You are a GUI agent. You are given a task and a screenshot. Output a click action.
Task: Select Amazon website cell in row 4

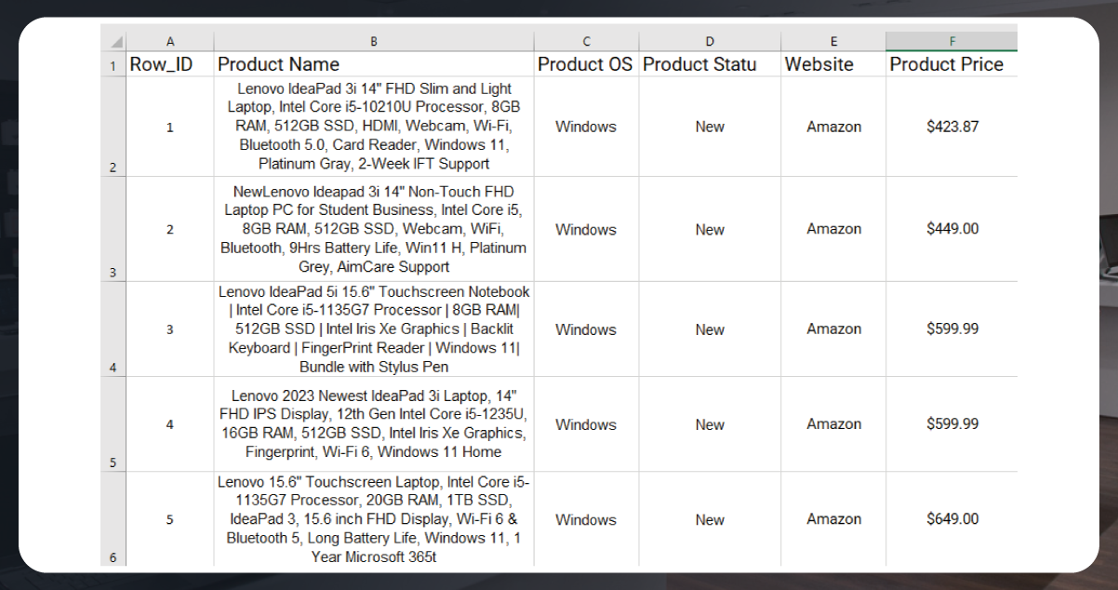point(833,329)
